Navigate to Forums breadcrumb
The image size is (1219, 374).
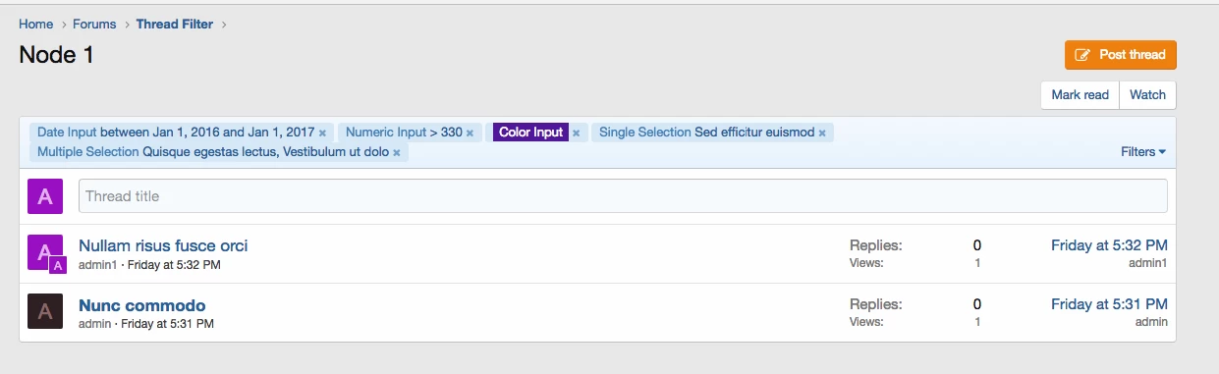tap(94, 24)
